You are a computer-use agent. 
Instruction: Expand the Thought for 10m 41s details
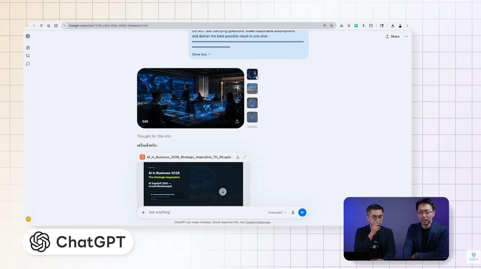155,136
